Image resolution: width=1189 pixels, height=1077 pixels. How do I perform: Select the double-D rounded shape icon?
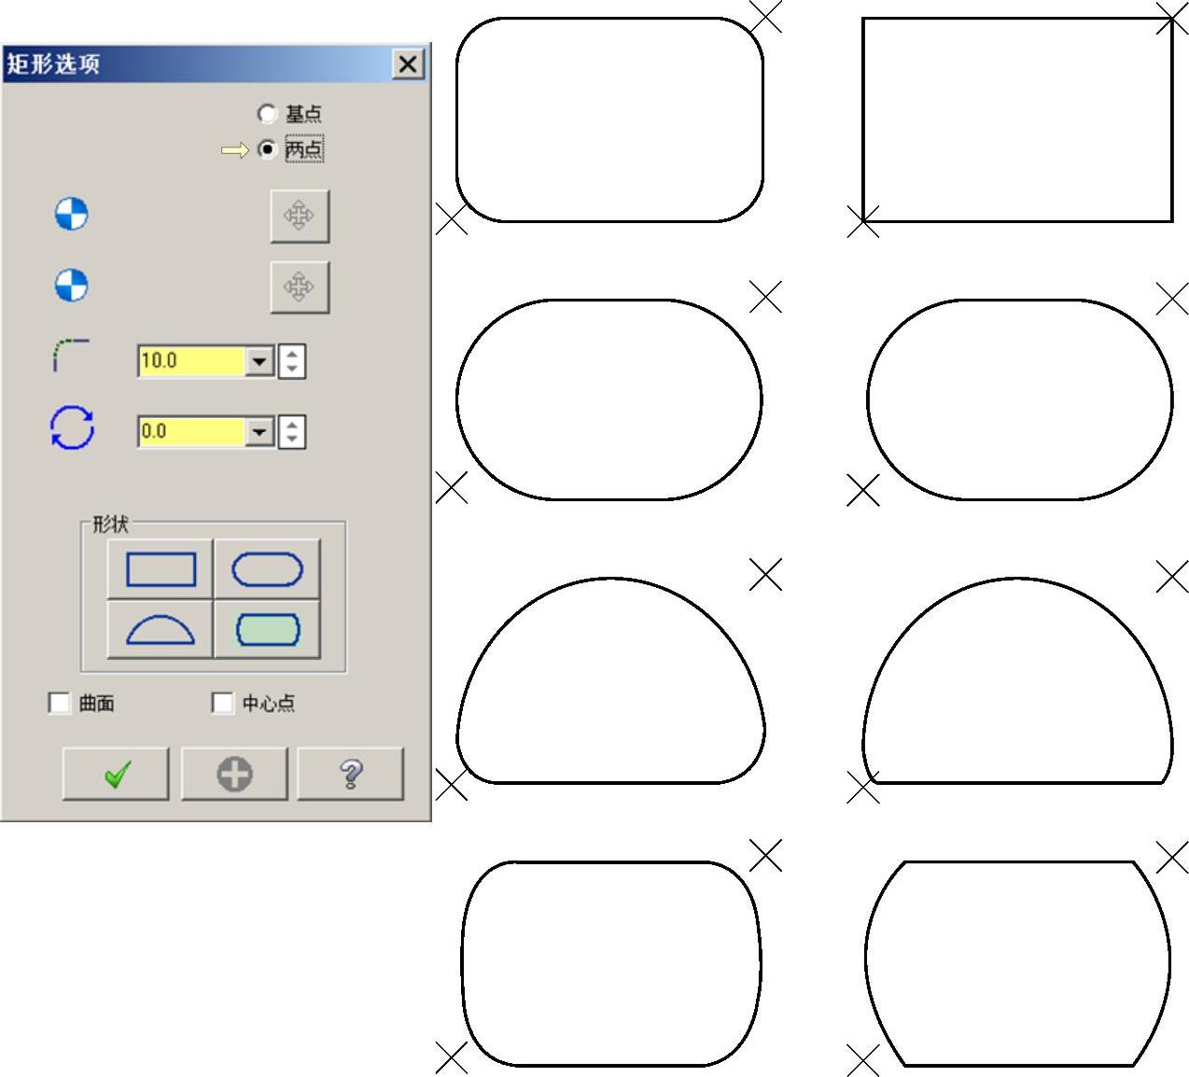(268, 630)
